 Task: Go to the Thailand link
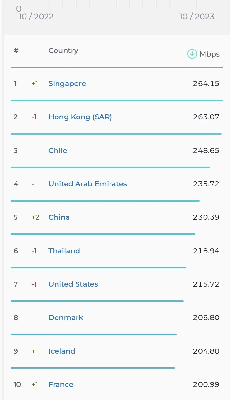tap(64, 251)
